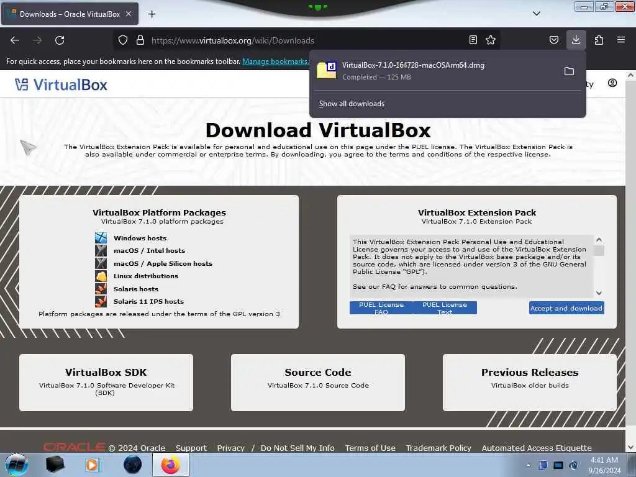Click the macOS Apple Silicon hosts icon
Screen dimensions: 636x477
tap(101, 263)
